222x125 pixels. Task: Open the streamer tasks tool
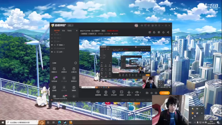coord(74,70)
